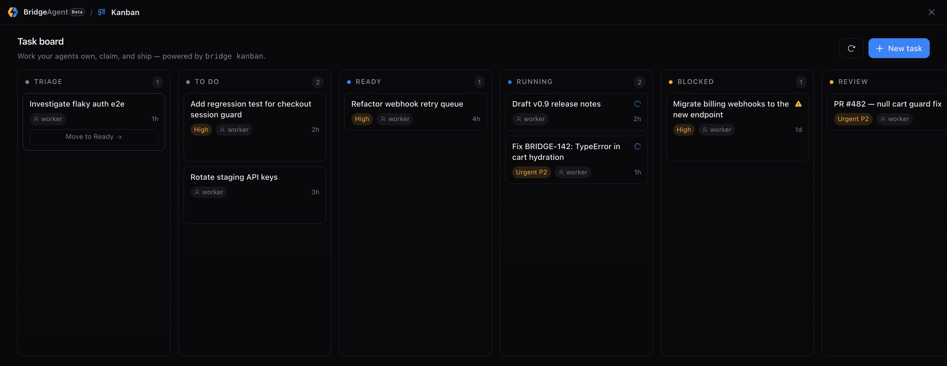Screen dimensions: 947x366
Task: Click the READY column header
Action: coord(368,82)
